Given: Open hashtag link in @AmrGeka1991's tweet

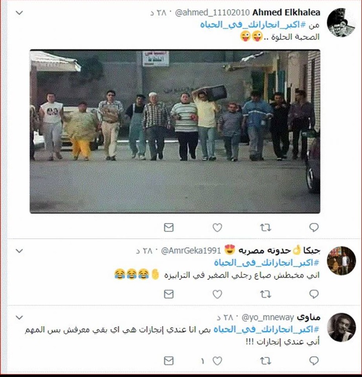Looking at the screenshot, I should 266,262.
